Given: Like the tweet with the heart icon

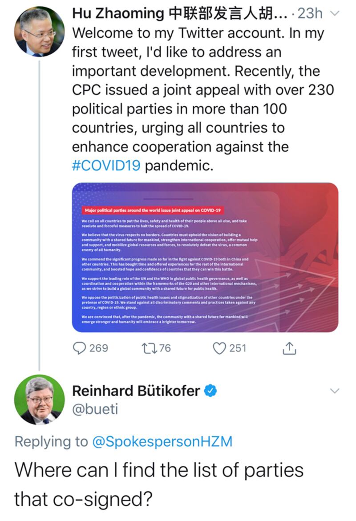Looking at the screenshot, I should [x=219, y=348].
